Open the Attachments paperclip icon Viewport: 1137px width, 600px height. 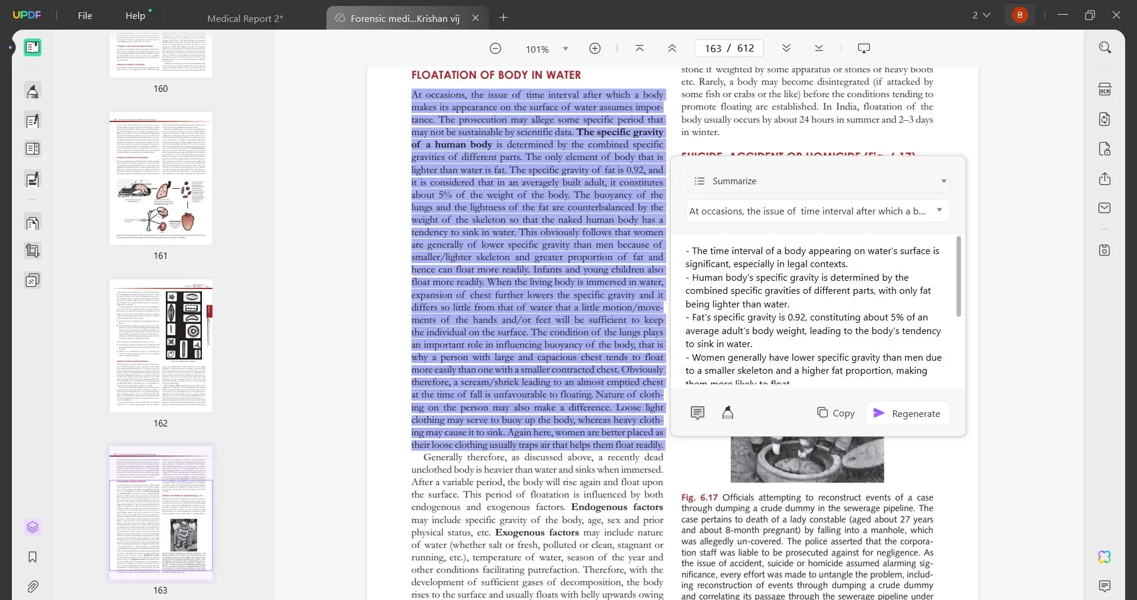[x=33, y=586]
